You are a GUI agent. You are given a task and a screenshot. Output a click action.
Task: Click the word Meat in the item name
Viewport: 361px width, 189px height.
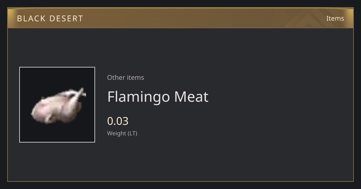[191, 97]
